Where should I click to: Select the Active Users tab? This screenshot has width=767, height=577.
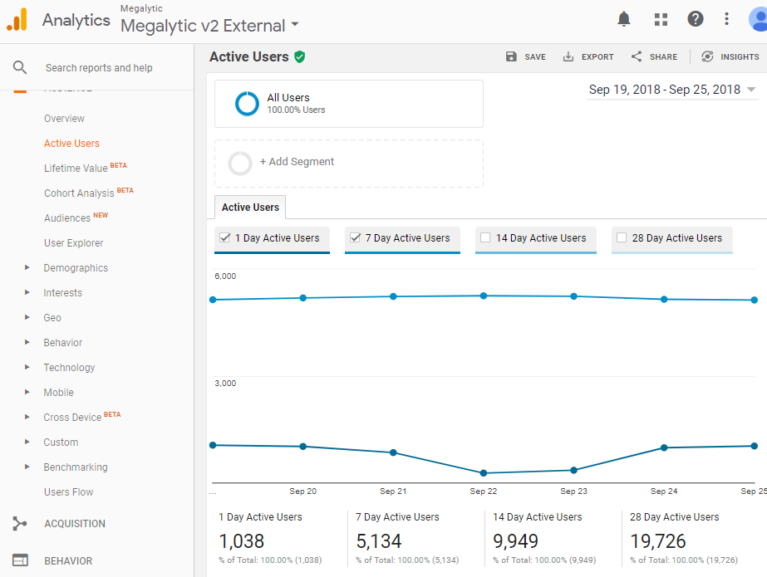(250, 208)
